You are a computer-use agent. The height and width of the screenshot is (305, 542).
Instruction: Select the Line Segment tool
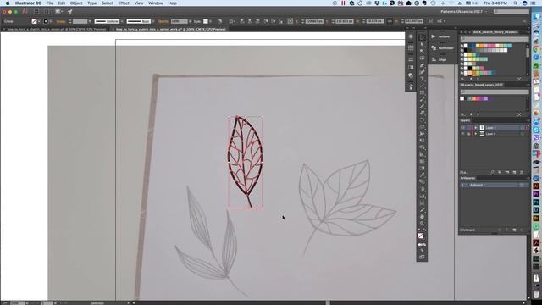pyautogui.click(x=422, y=86)
